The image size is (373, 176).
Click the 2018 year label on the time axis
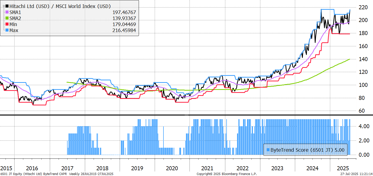pyautogui.click(x=102, y=168)
